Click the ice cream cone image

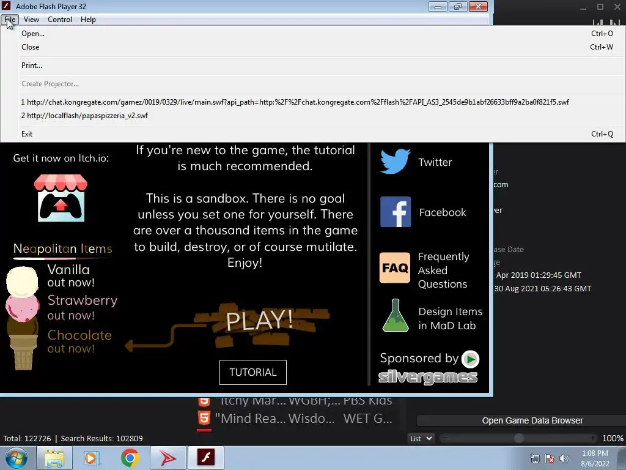coord(23,318)
